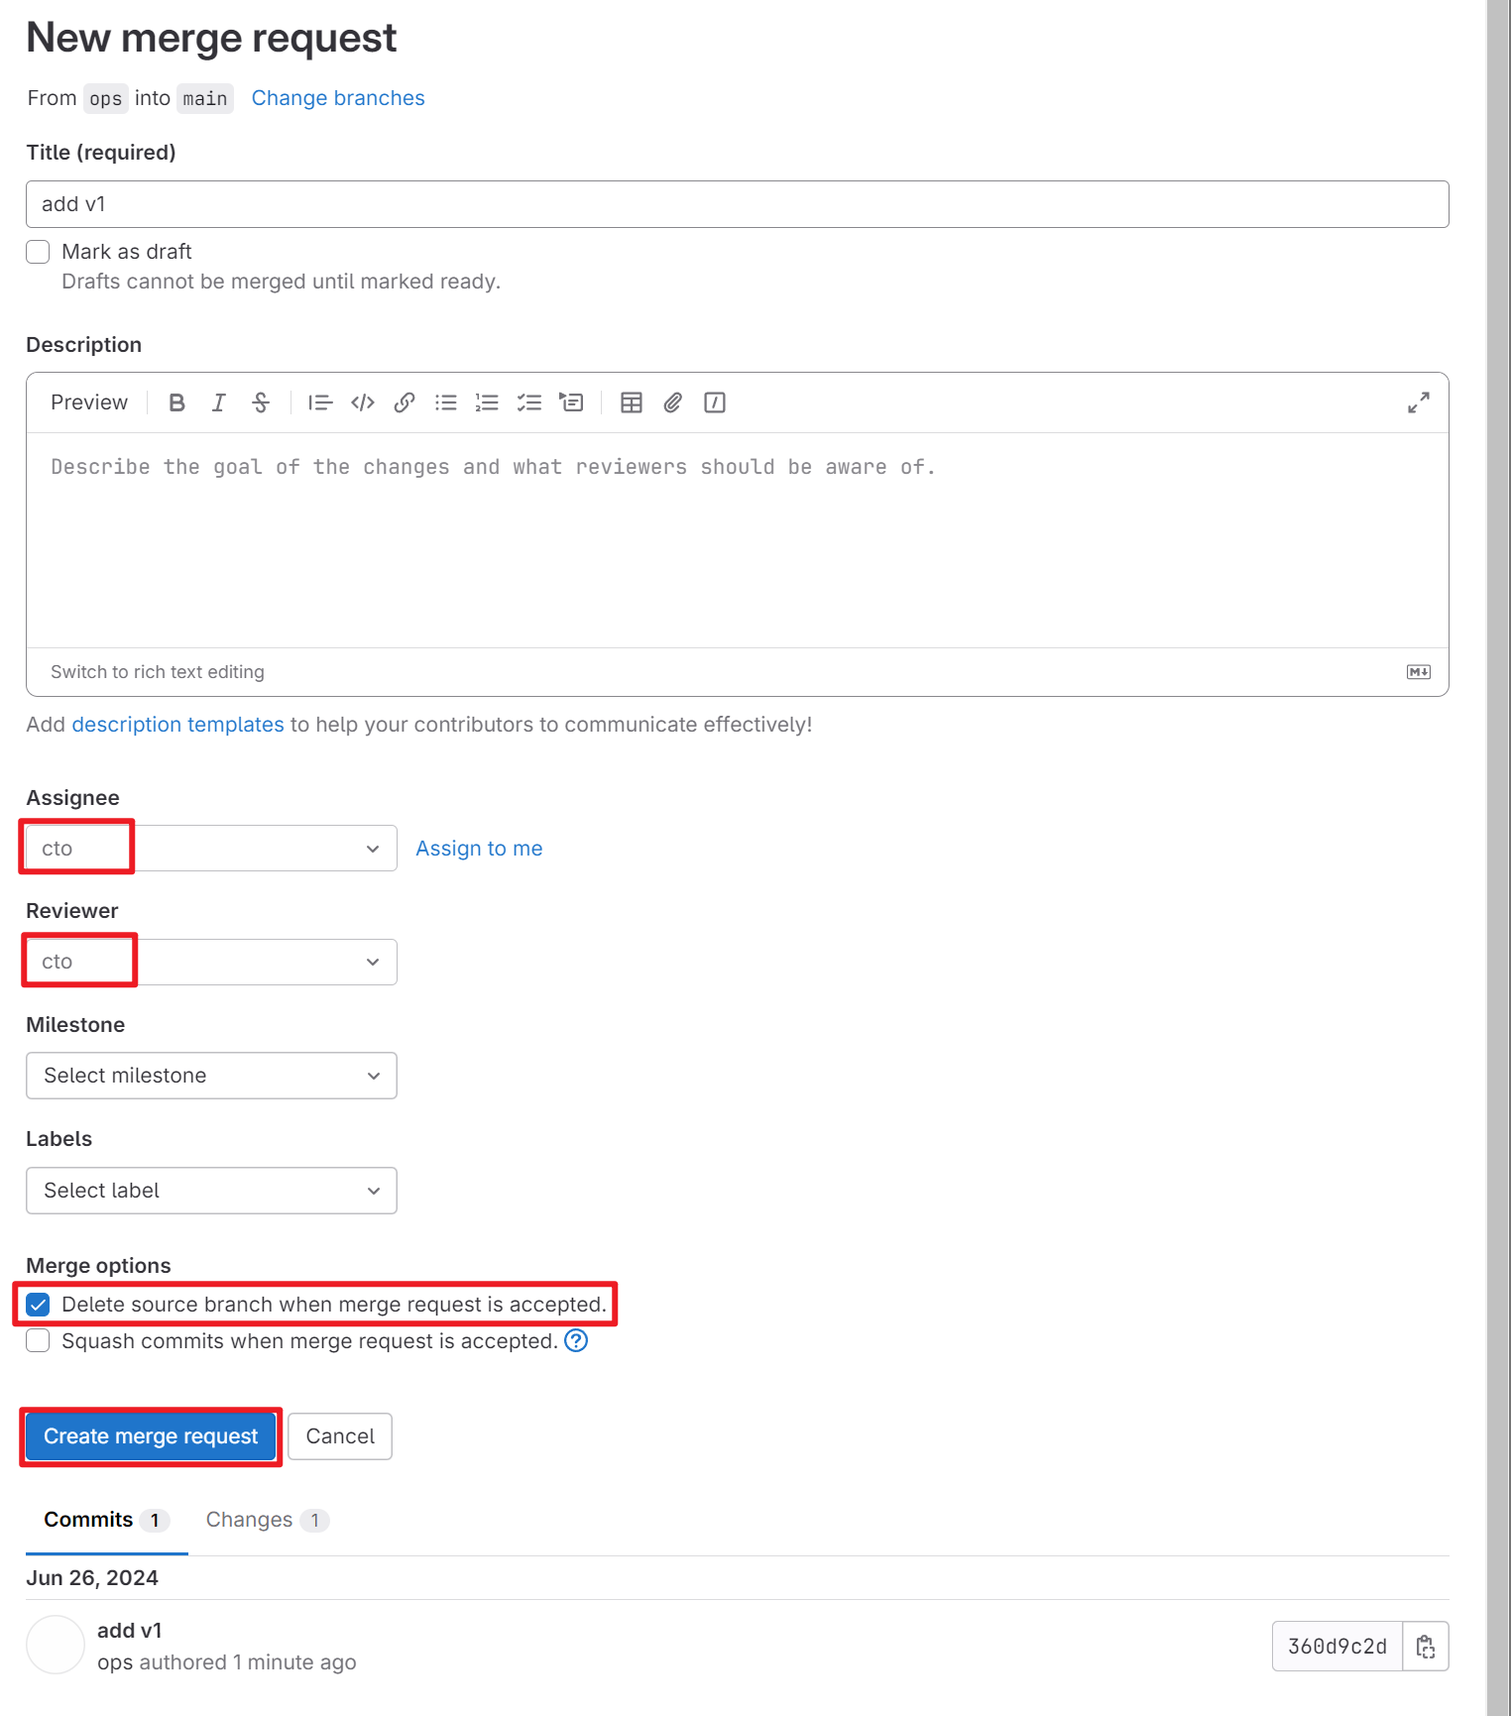Insert a link using the chain icon
The image size is (1511, 1716).
click(405, 402)
